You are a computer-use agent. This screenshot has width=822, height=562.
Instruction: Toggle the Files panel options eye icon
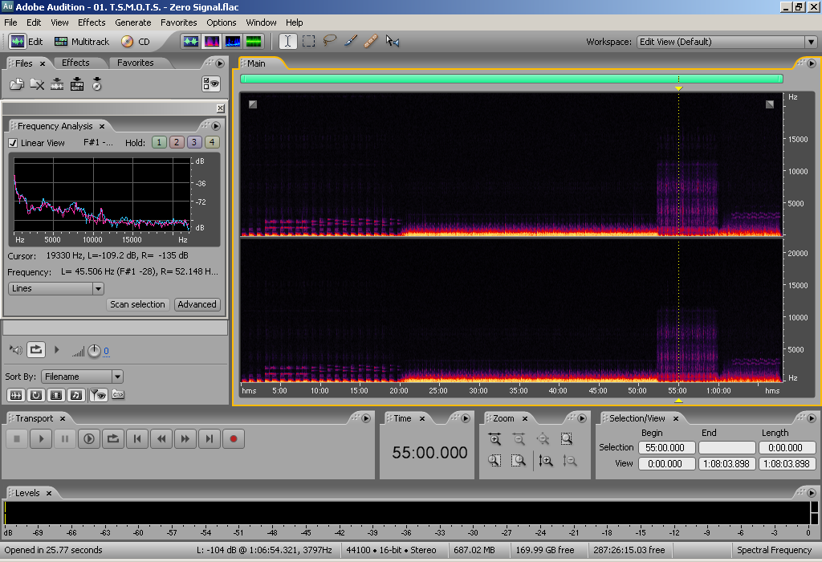click(x=211, y=83)
